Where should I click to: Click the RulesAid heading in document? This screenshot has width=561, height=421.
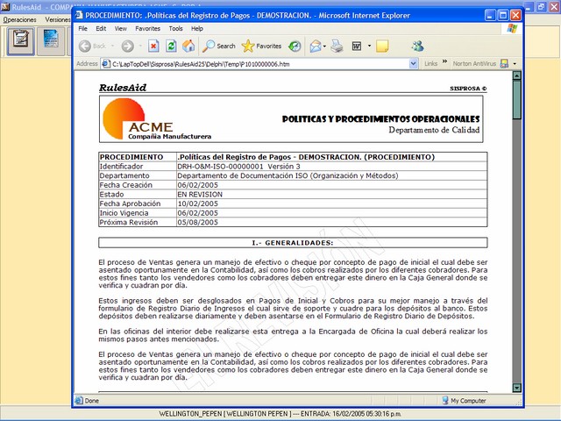123,88
